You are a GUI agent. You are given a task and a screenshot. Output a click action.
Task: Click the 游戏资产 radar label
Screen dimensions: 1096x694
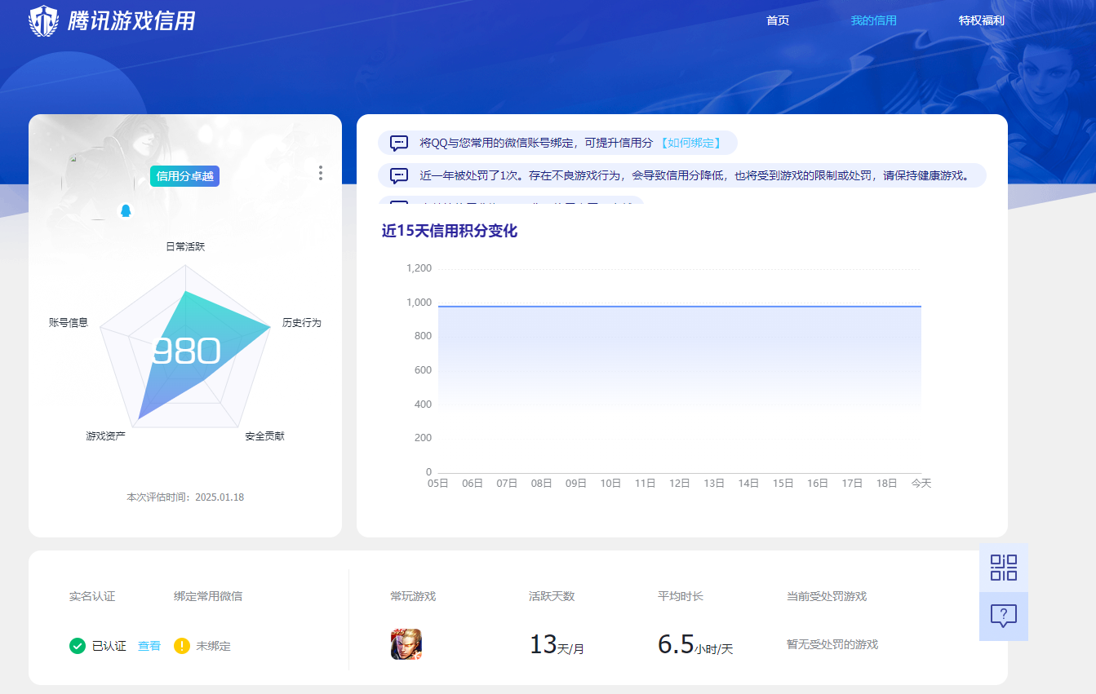point(106,436)
